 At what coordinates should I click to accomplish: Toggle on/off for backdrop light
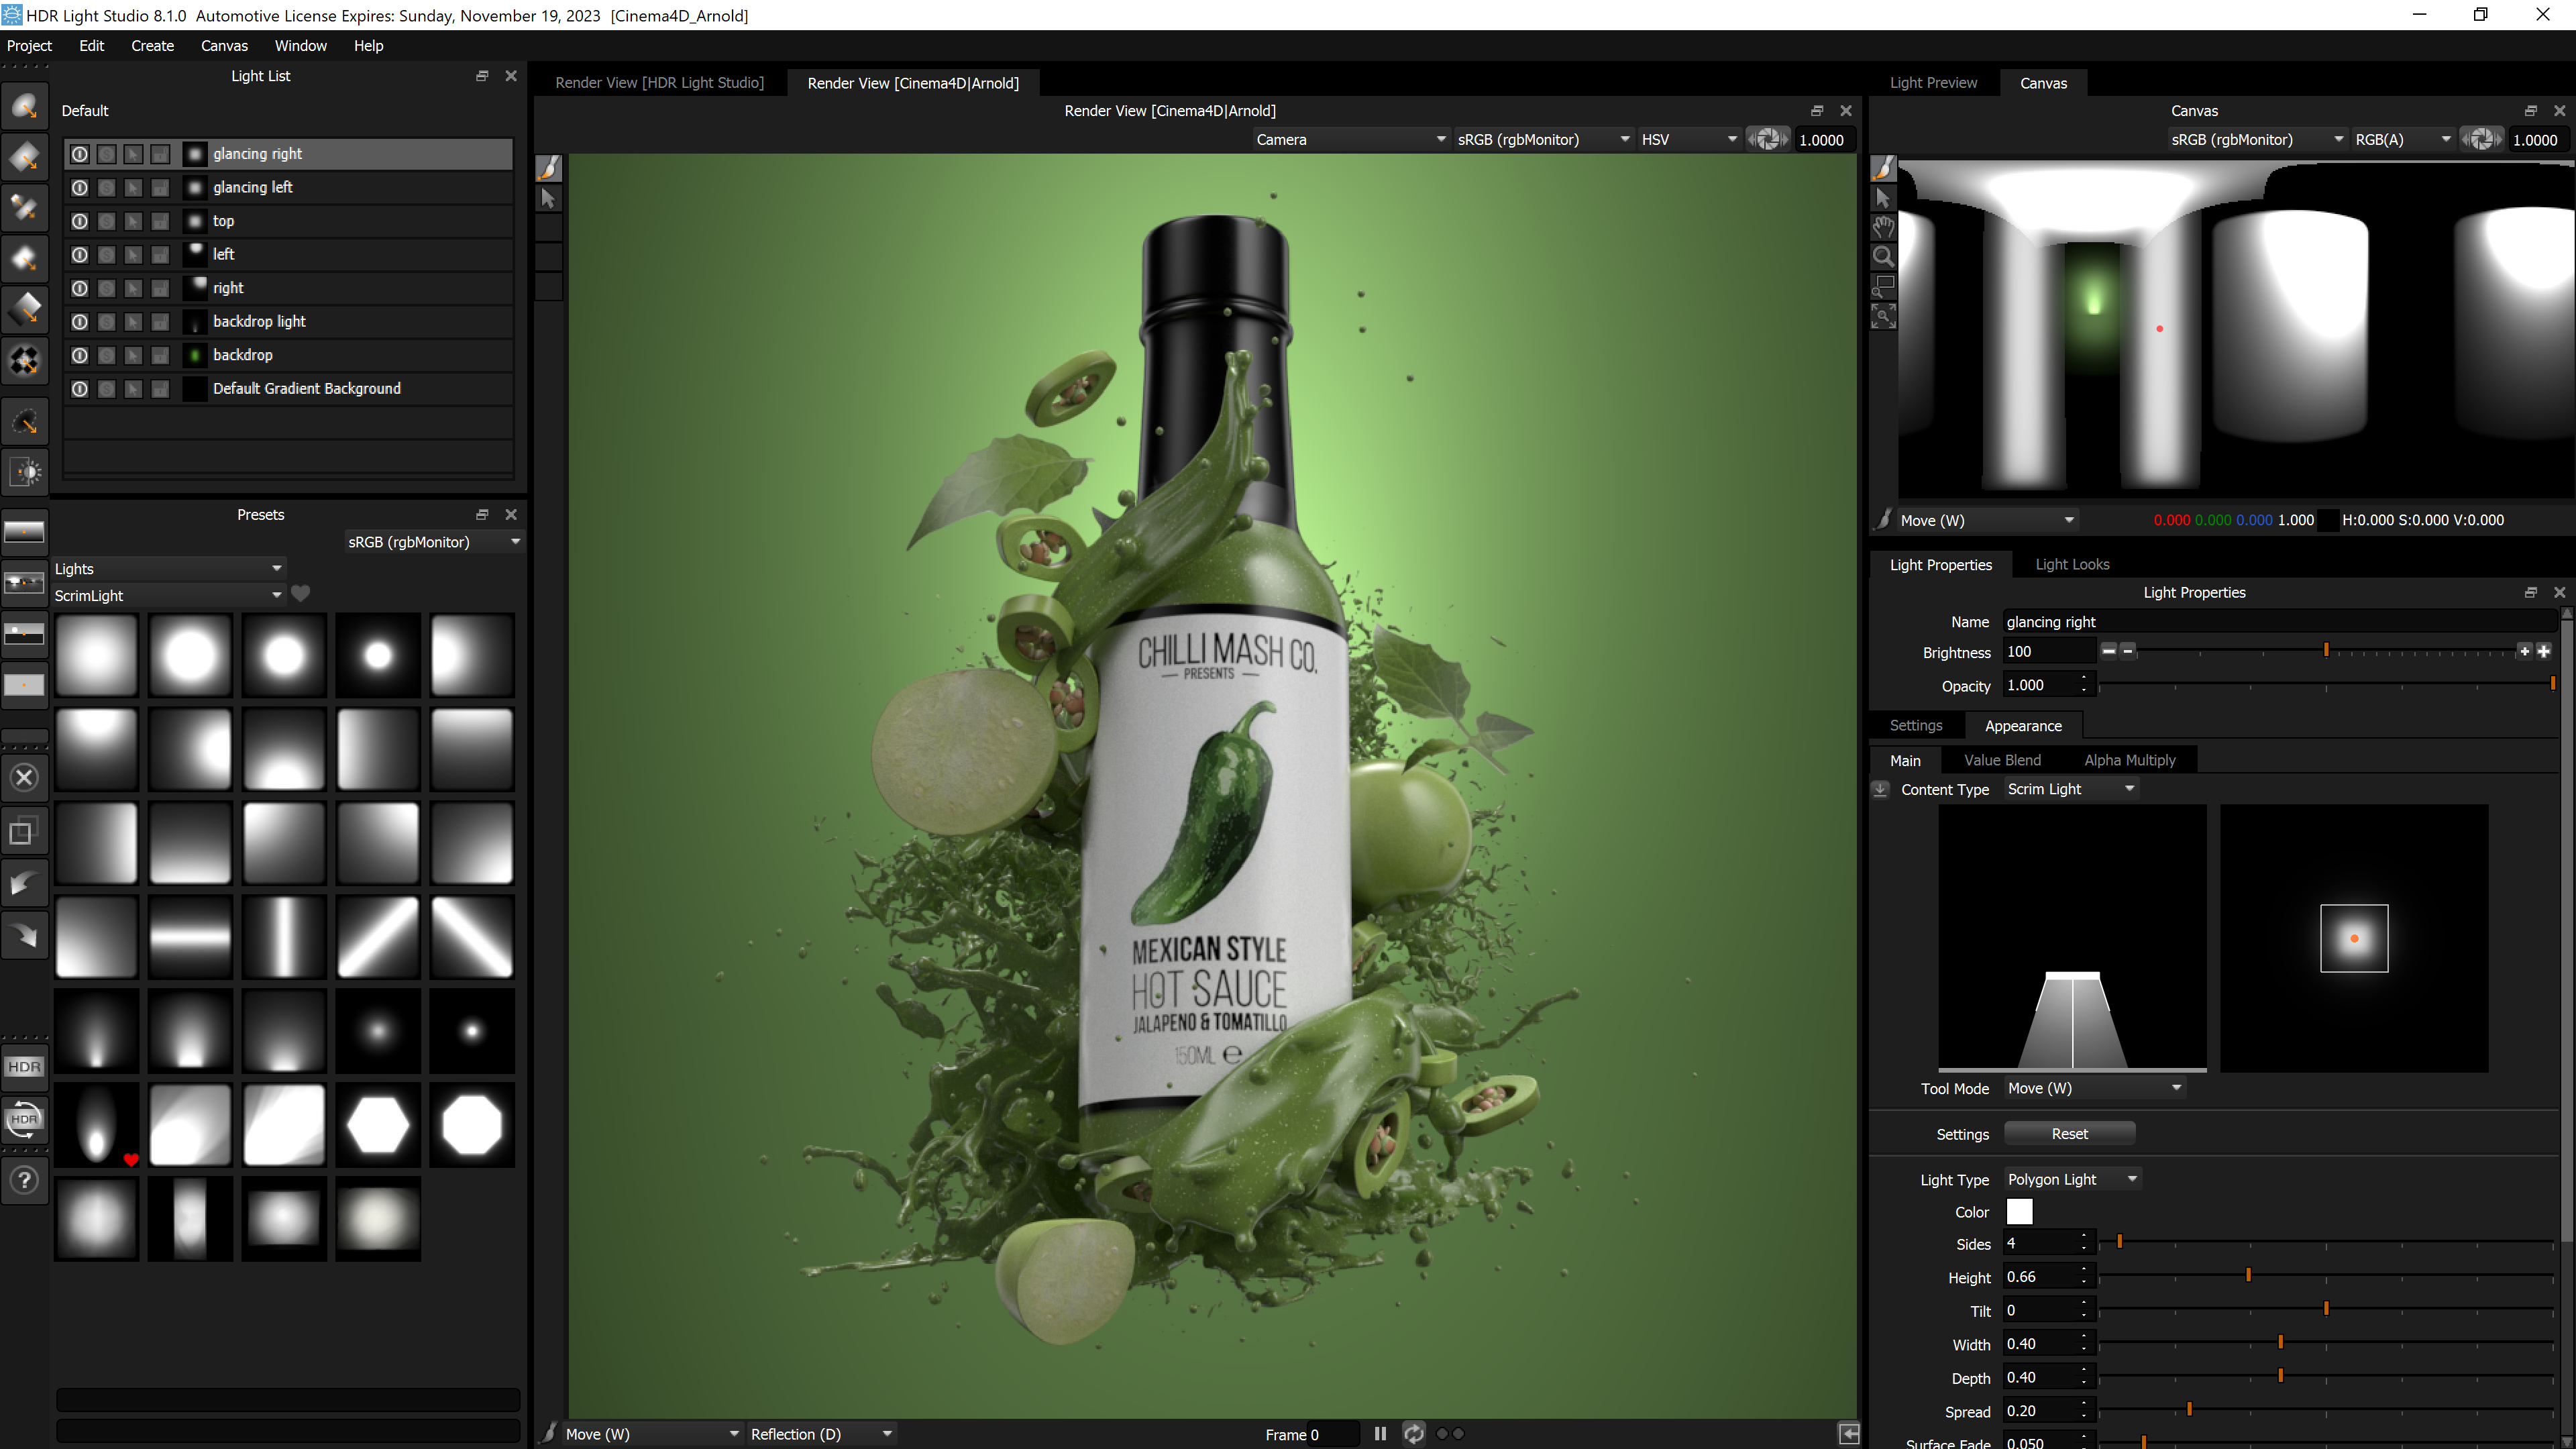80,322
